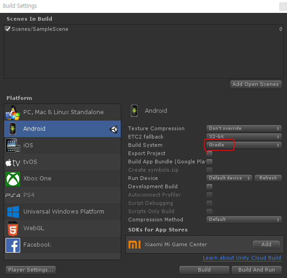The width and height of the screenshot is (287, 278).
Task: Select the PS4 platform row
Action: pos(62,195)
